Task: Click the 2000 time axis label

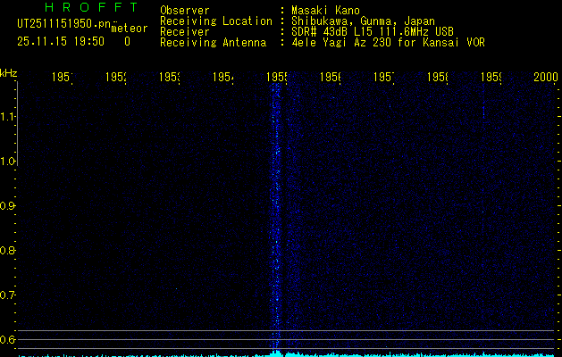Action: tap(546, 77)
